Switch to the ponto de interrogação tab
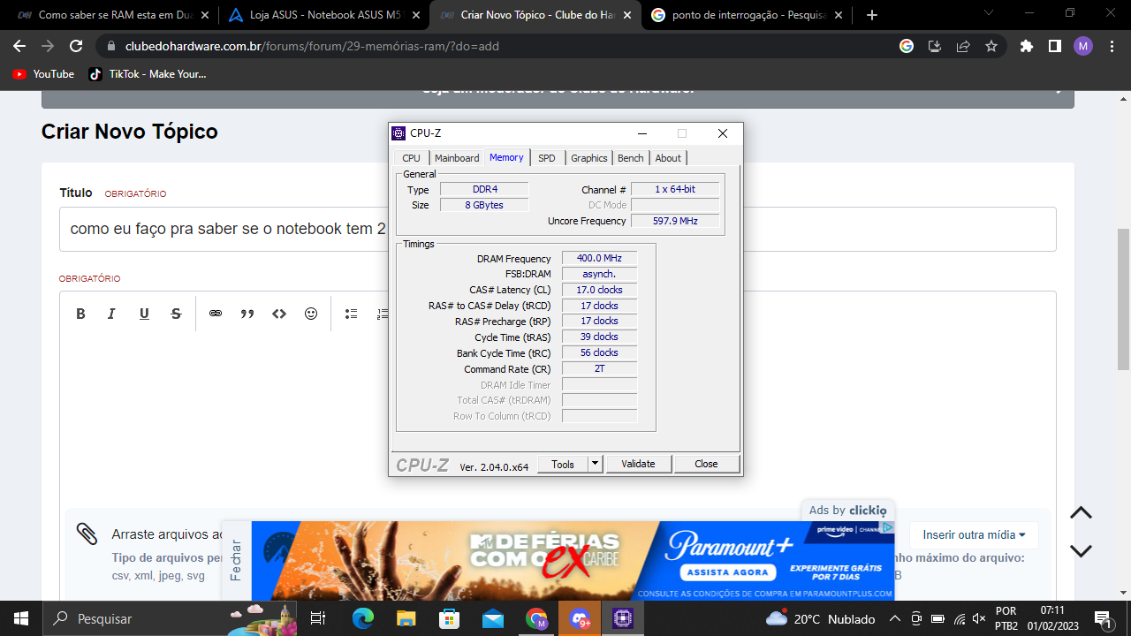This screenshot has height=636, width=1131. 748,15
